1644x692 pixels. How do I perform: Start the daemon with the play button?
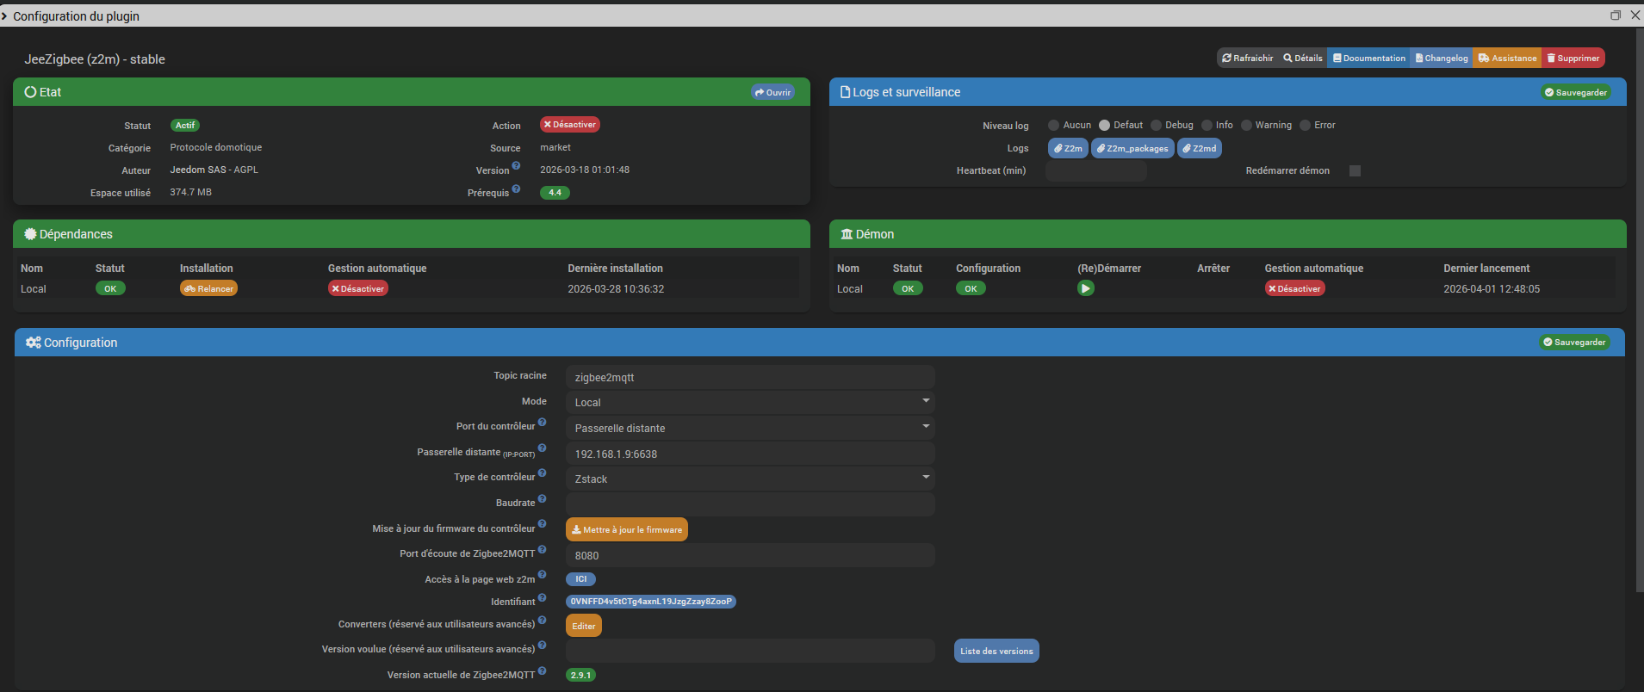pyautogui.click(x=1085, y=288)
